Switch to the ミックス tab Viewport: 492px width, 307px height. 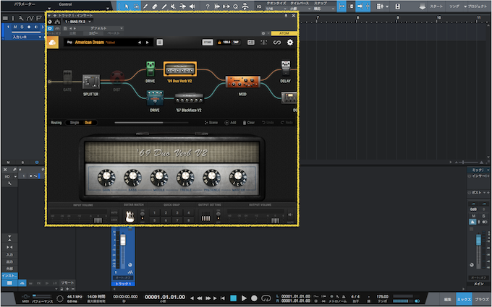pos(464,300)
